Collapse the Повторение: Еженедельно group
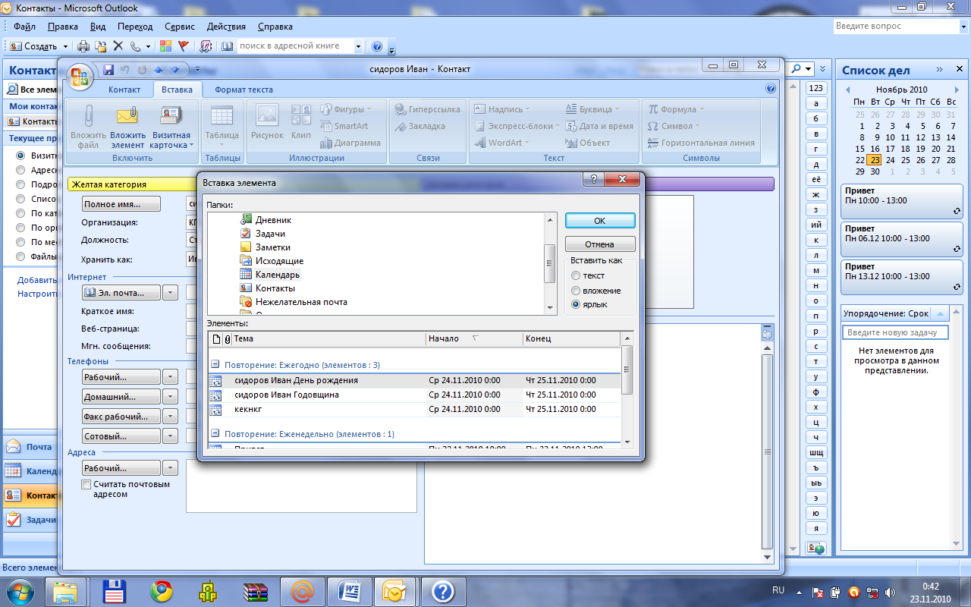 click(215, 434)
